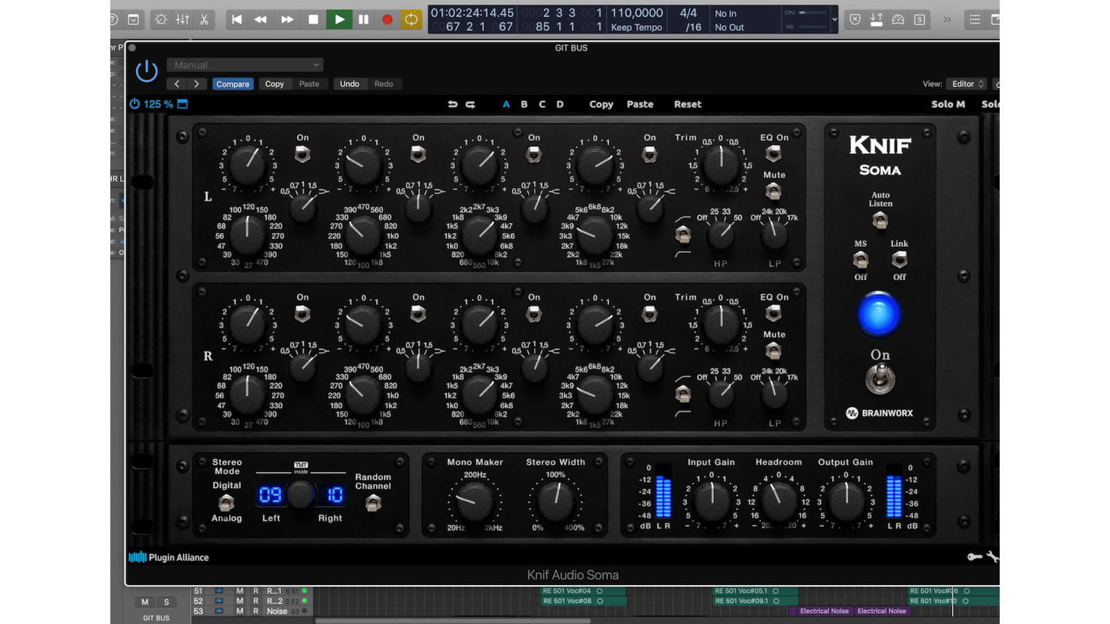Screen dimensions: 1110x624
Task: Click the Solo mode S icon top right
Action: [x=920, y=19]
